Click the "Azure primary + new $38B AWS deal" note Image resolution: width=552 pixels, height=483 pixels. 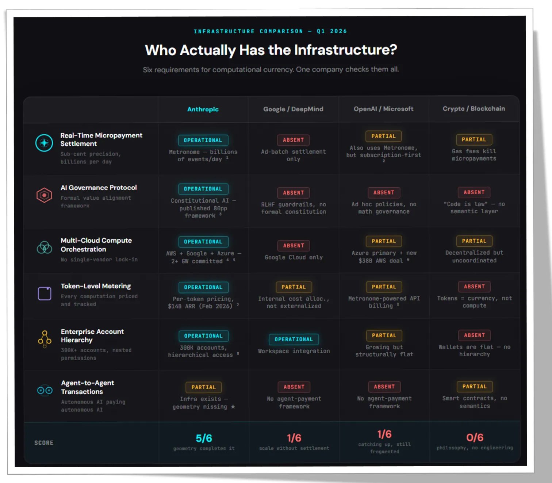[x=384, y=257]
